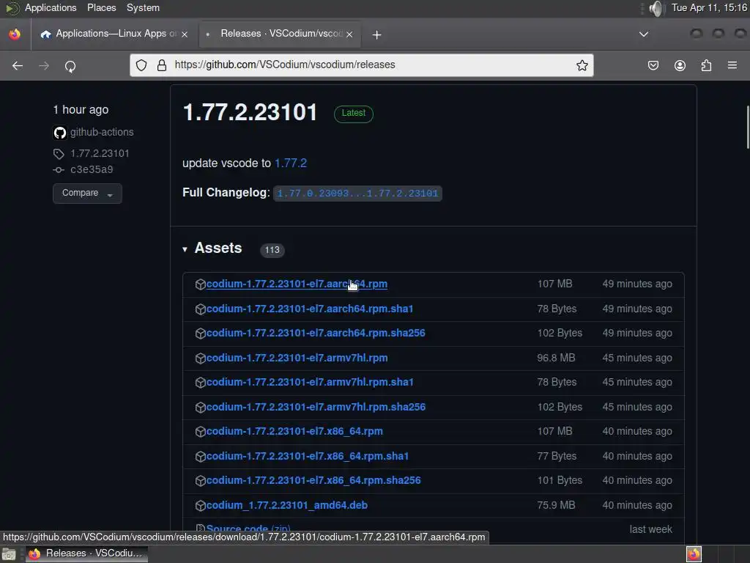
Task: Close the Releases VSCodium tab
Action: 349,34
